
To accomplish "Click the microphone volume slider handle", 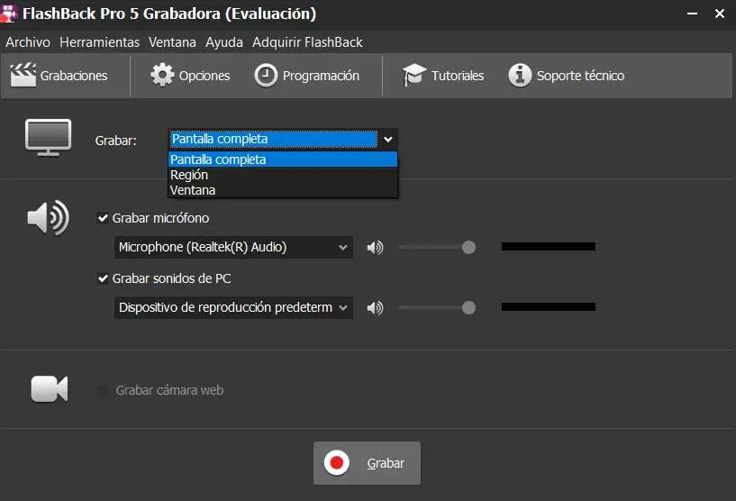I will 468,247.
